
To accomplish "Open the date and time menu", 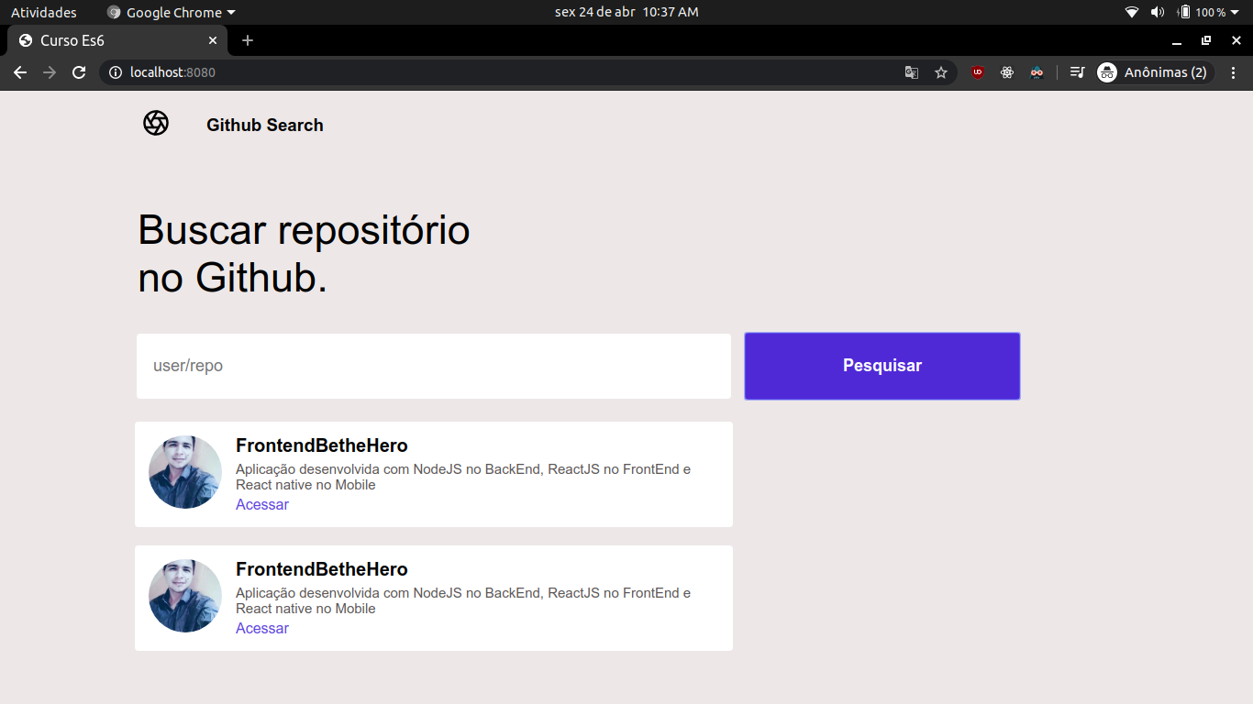I will (626, 12).
